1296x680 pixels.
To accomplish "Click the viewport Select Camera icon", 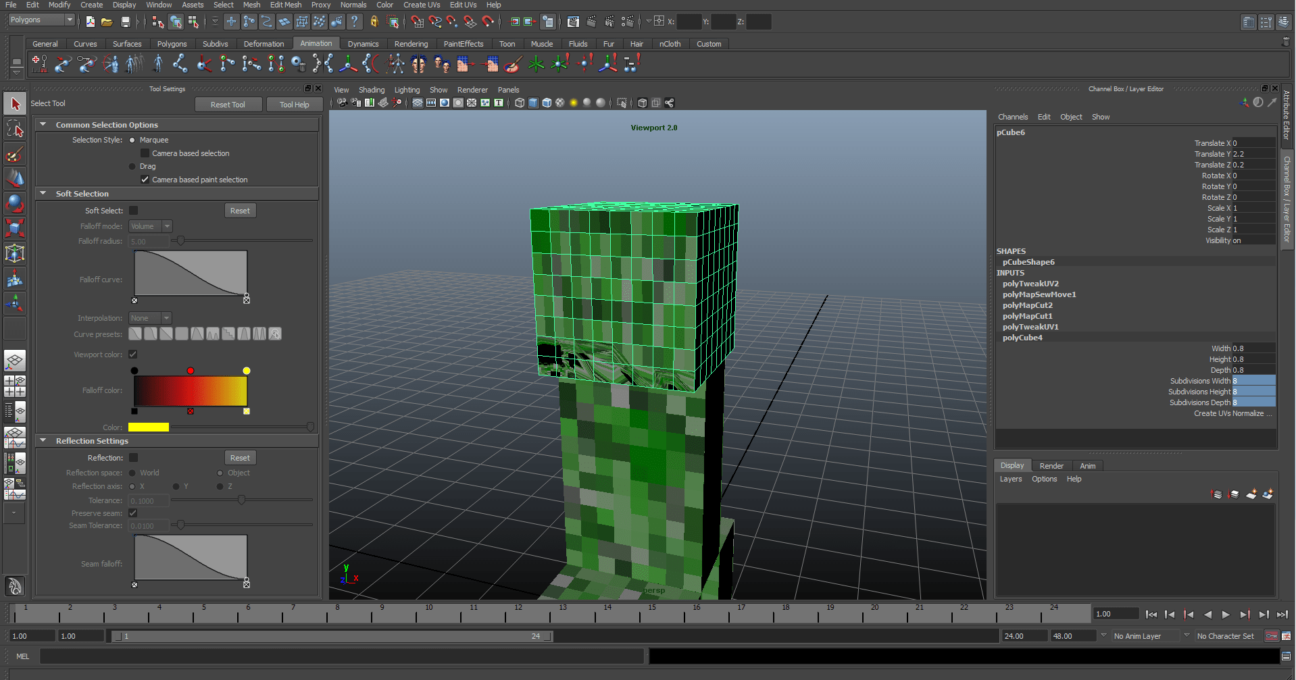I will coord(343,103).
